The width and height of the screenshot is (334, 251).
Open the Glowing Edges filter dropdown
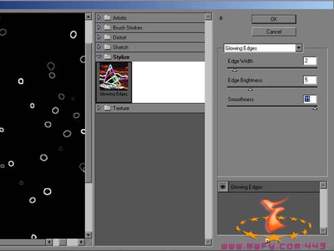(x=299, y=48)
